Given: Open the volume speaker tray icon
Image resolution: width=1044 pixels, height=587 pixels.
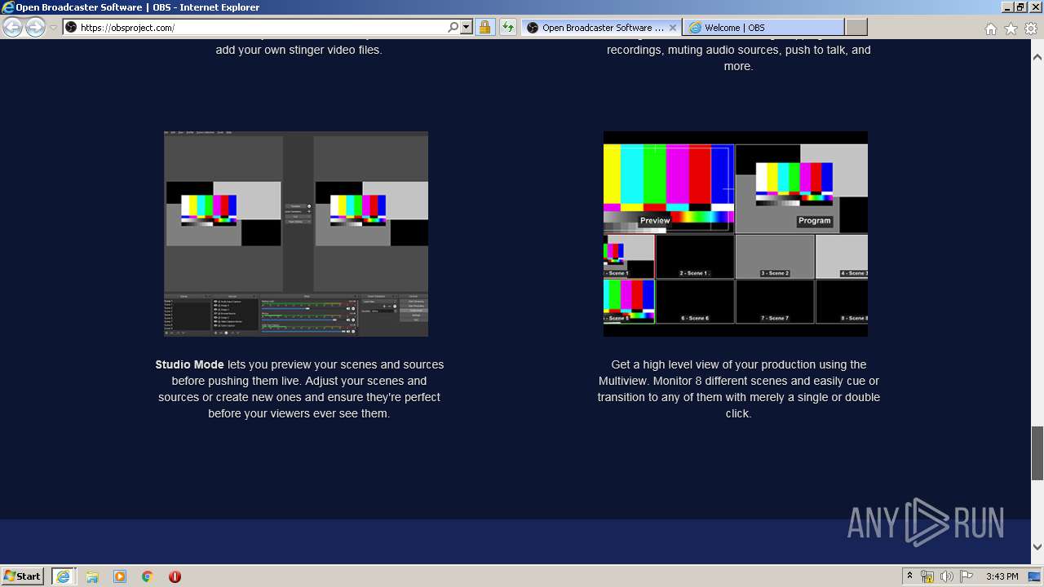Looking at the screenshot, I should (946, 576).
